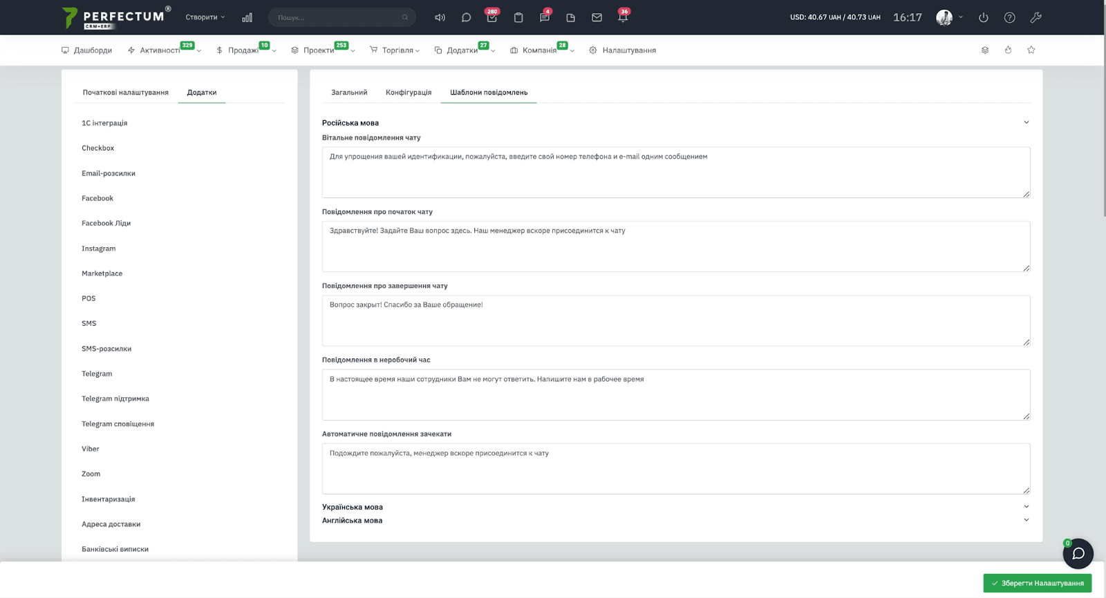
Task: Click the power logout icon
Action: 984,17
